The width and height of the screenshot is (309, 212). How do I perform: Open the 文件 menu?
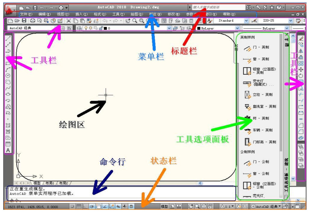point(26,14)
